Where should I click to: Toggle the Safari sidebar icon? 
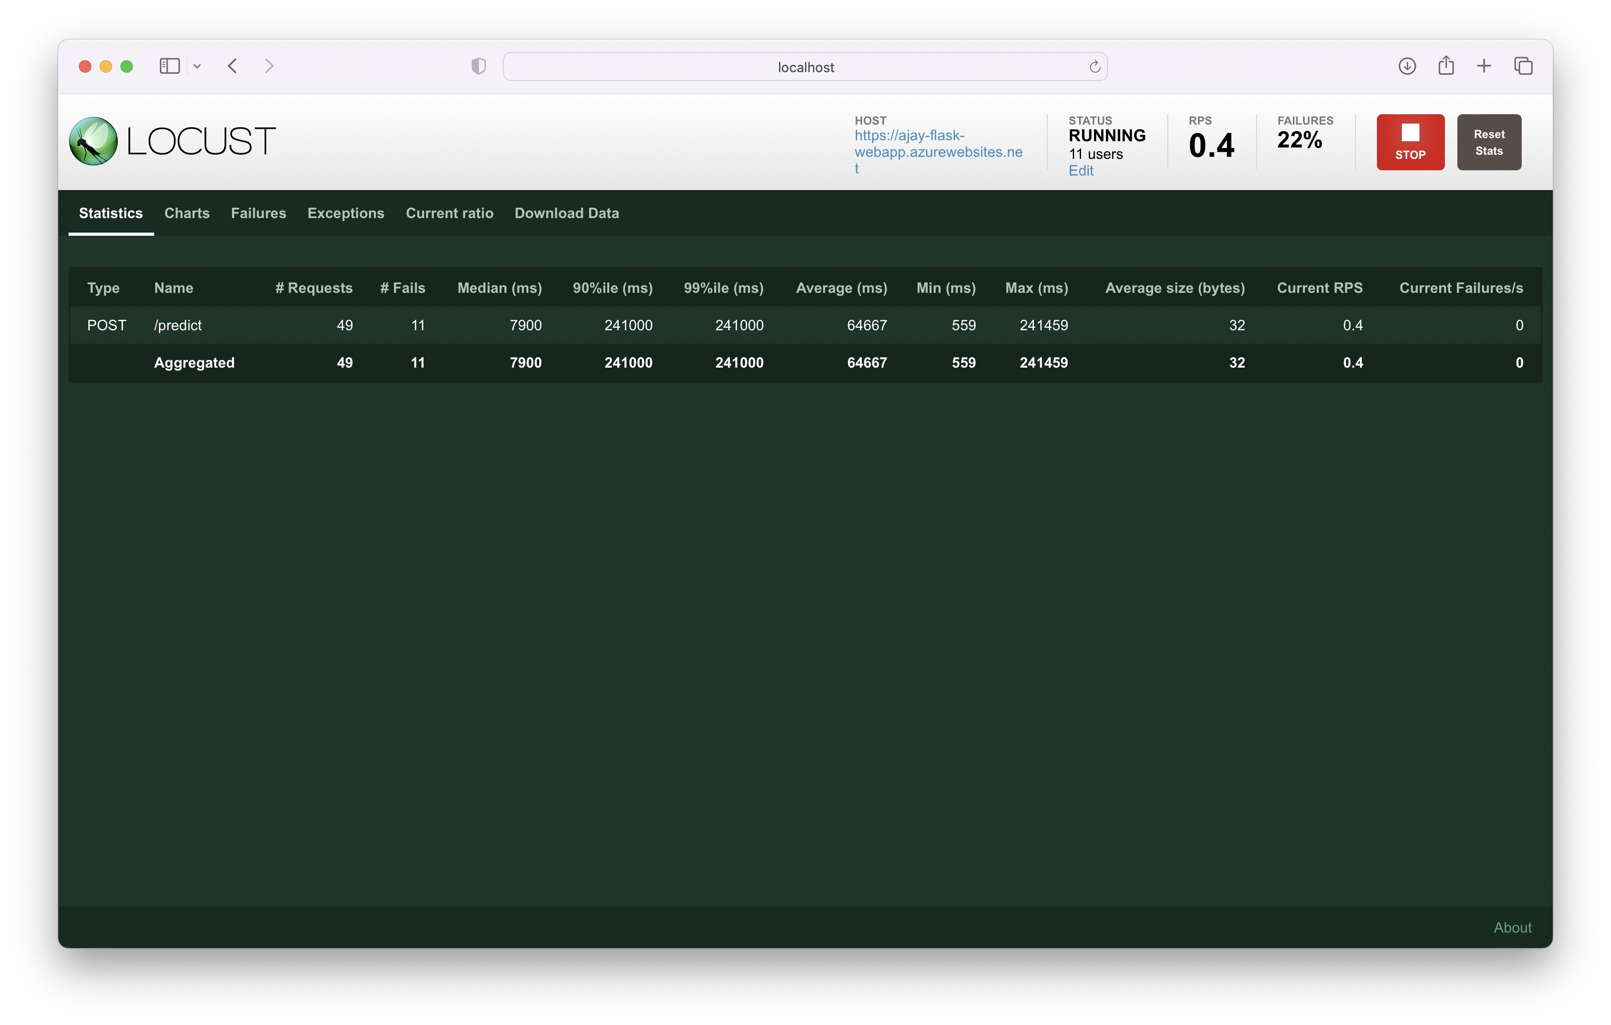tap(169, 65)
